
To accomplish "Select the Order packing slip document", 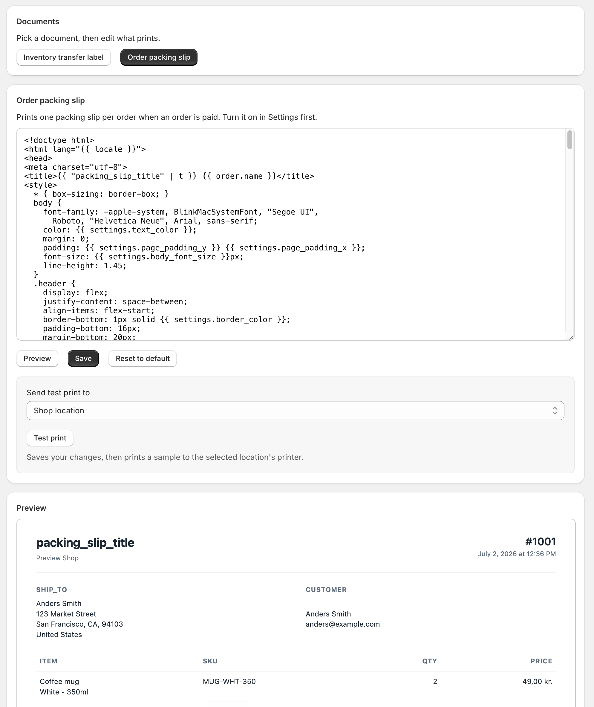I will pyautogui.click(x=159, y=57).
